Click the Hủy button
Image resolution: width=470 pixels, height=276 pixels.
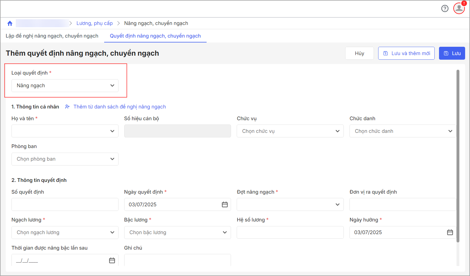(x=359, y=53)
